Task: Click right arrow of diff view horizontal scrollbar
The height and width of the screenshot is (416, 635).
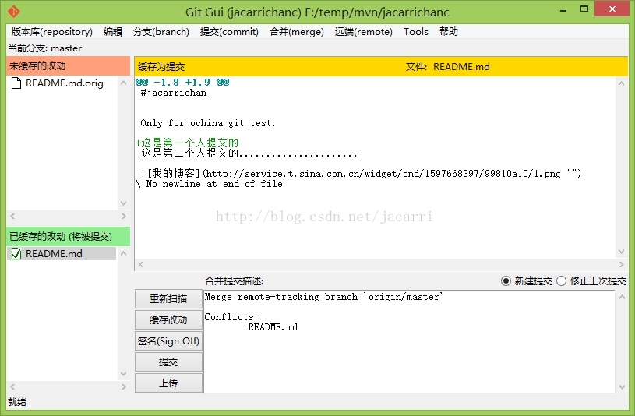Action: (x=621, y=265)
